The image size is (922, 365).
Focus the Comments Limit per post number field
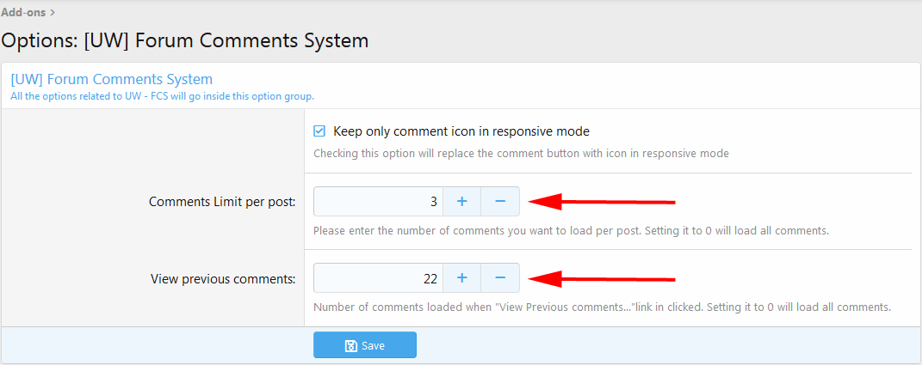tap(378, 202)
